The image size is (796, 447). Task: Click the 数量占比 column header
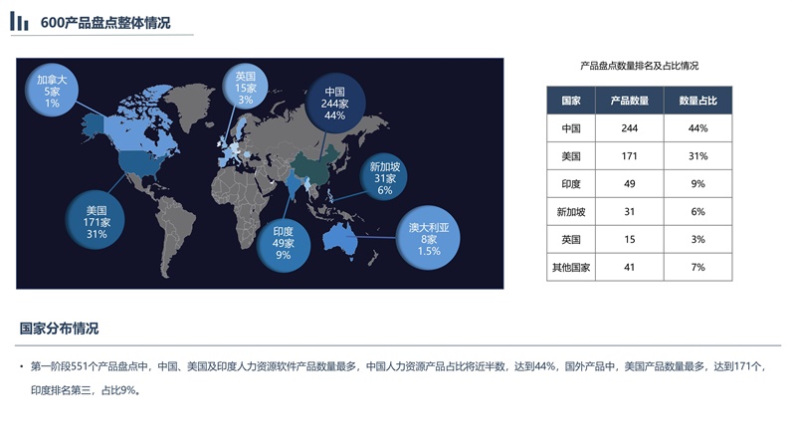click(697, 101)
